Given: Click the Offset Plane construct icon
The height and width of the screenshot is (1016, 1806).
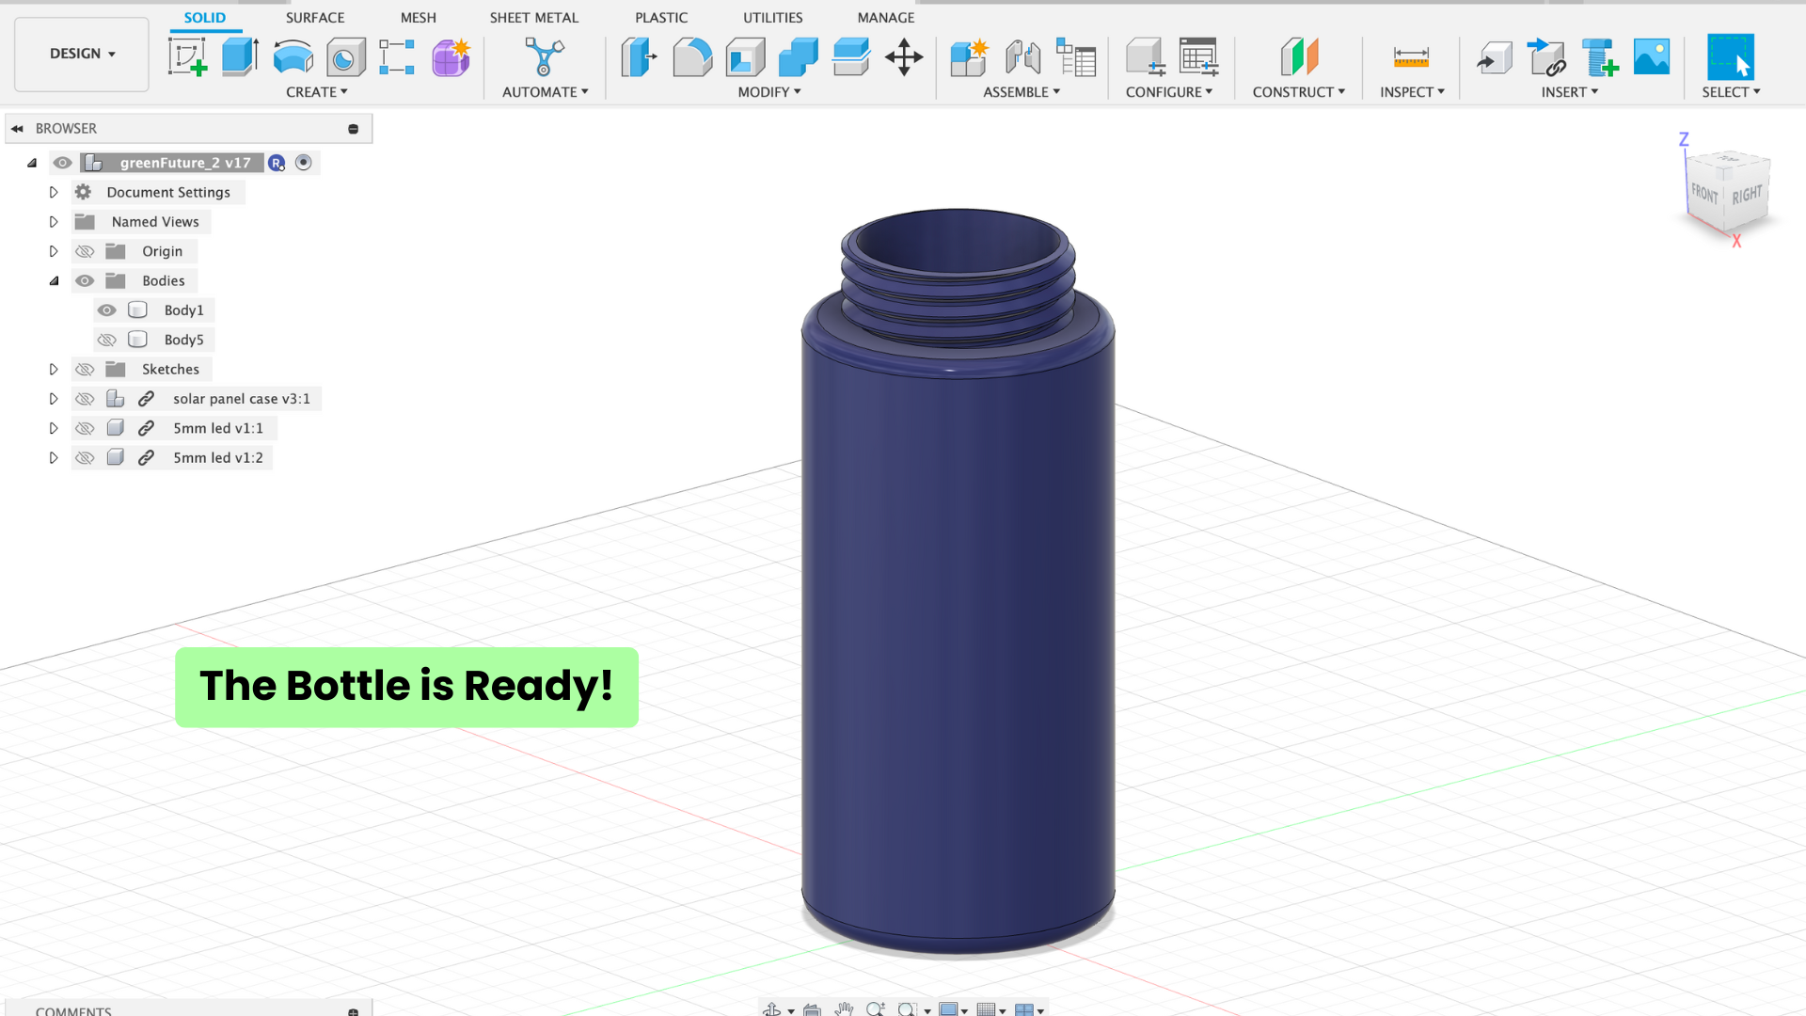Looking at the screenshot, I should tap(1299, 57).
